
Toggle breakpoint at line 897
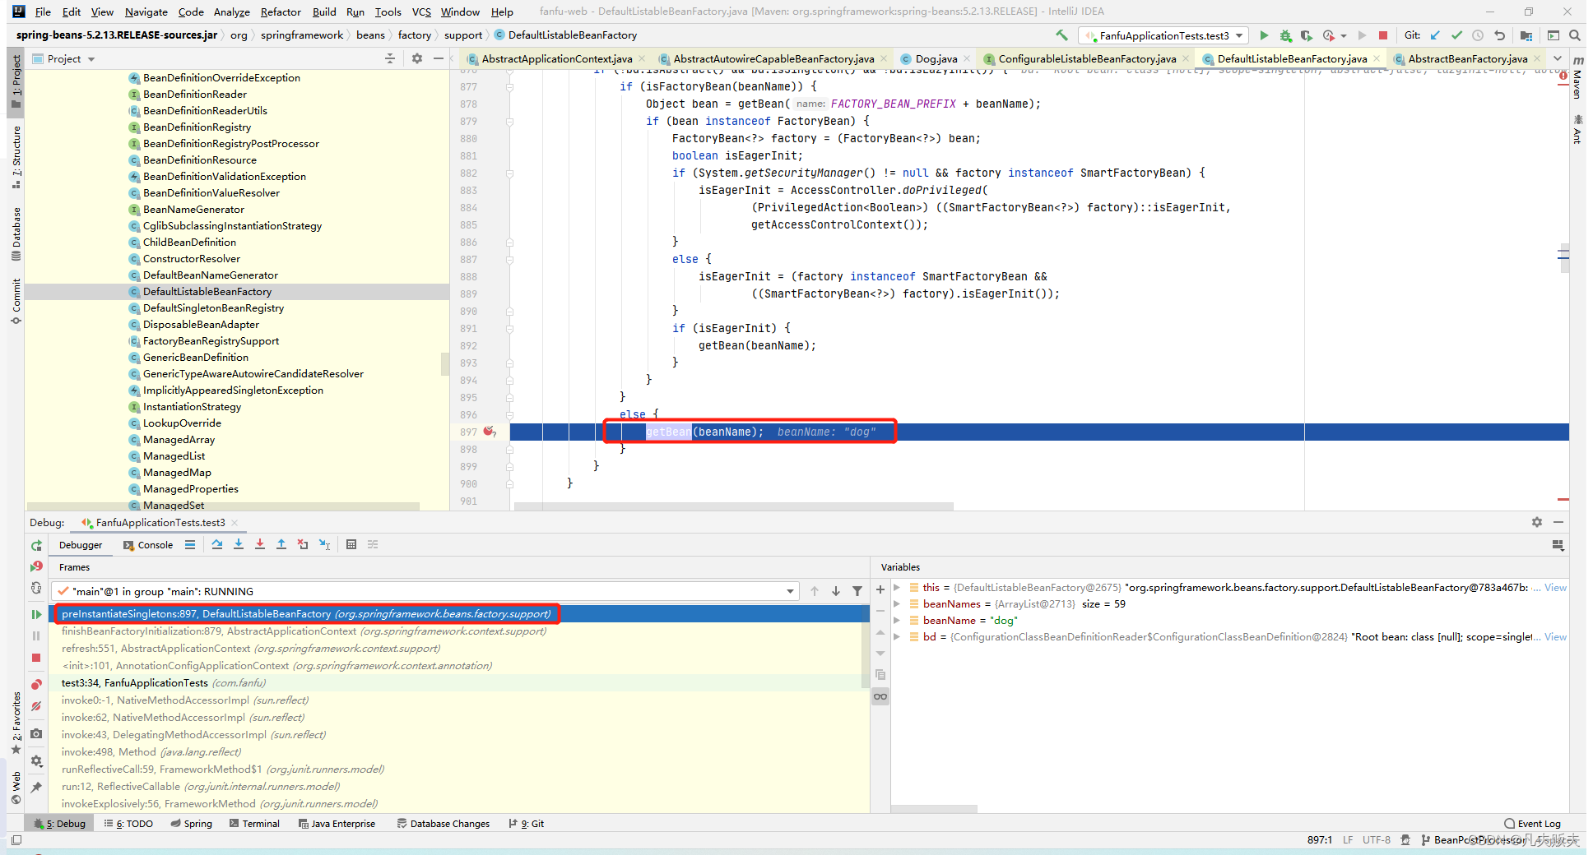click(490, 432)
